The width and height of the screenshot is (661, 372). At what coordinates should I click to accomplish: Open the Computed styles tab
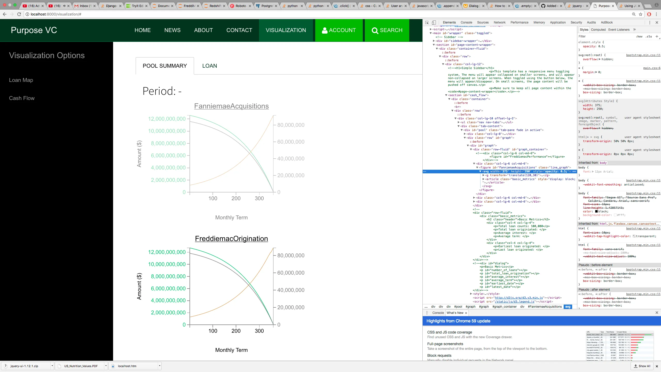598,29
